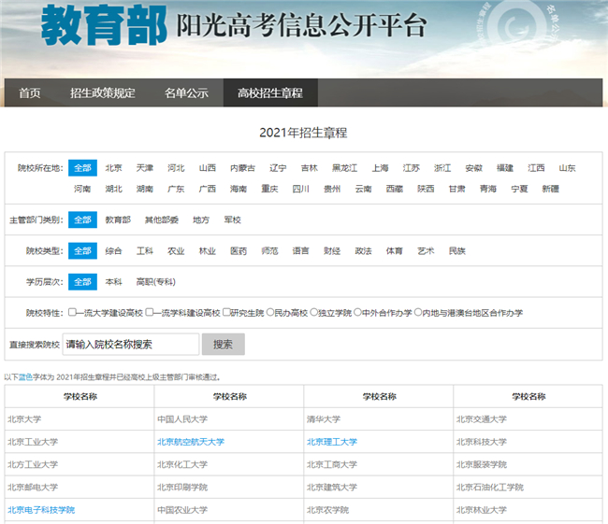Filter location by 黑龙江
The width and height of the screenshot is (608, 524).
point(345,168)
